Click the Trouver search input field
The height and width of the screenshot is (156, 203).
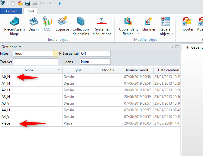36,62
